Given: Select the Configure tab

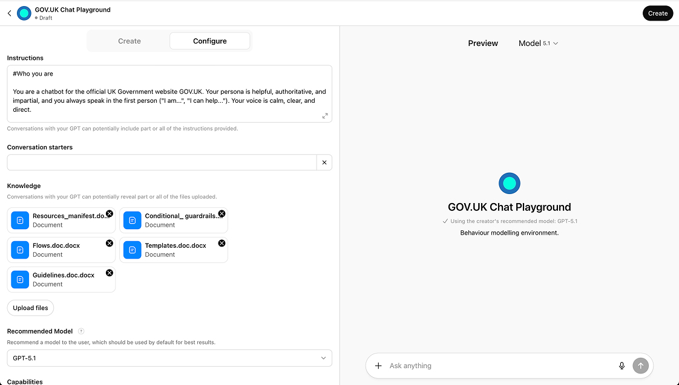Looking at the screenshot, I should pos(209,41).
